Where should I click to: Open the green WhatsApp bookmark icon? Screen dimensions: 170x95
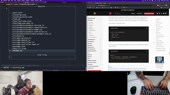click(x=111, y=8)
